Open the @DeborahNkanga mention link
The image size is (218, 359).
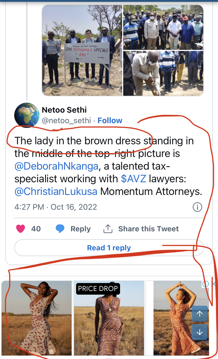coord(56,166)
